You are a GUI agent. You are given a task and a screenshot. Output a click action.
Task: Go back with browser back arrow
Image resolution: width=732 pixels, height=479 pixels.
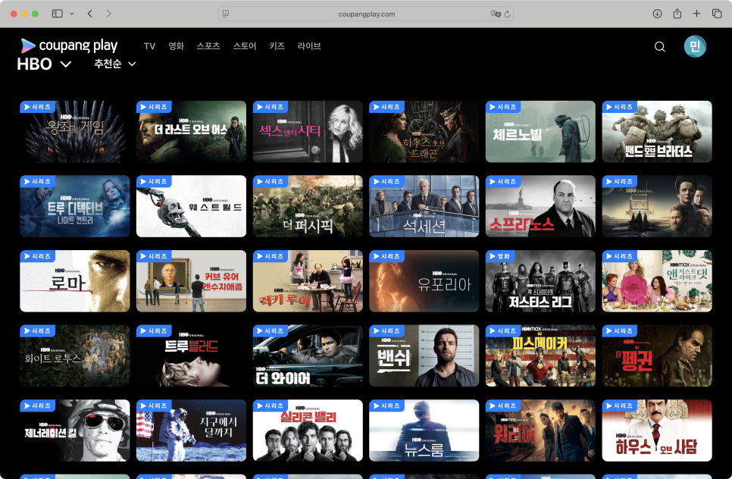tap(90, 14)
